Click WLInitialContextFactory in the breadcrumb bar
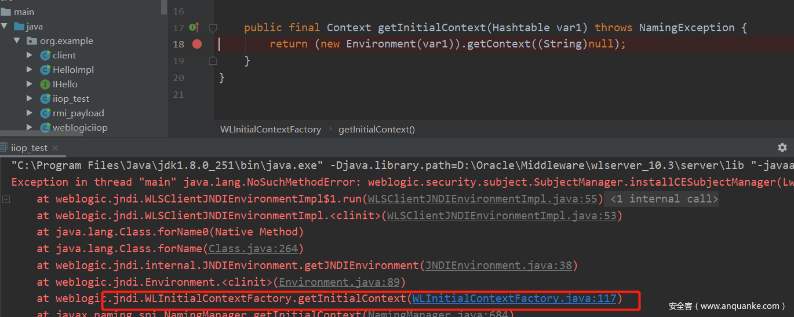Viewport: 794px width, 317px height. pyautogui.click(x=270, y=130)
